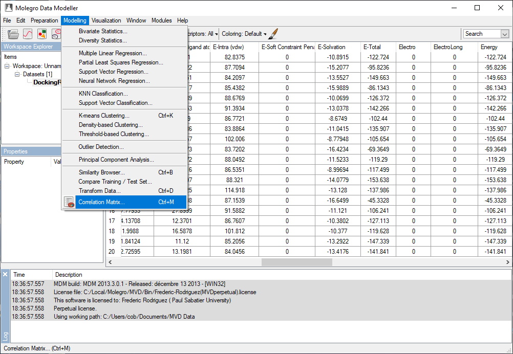Open the Window menu
Screen dimensions: 513x354
(x=136, y=20)
